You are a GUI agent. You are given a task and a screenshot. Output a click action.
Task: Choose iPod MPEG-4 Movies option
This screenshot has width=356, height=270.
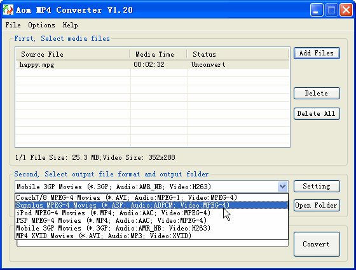click(152, 213)
